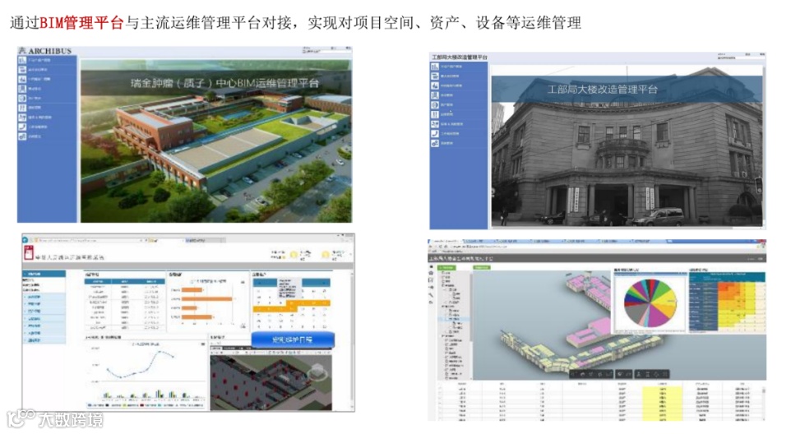Click the first yellow circular icon in the dashboard header

pos(294,255)
